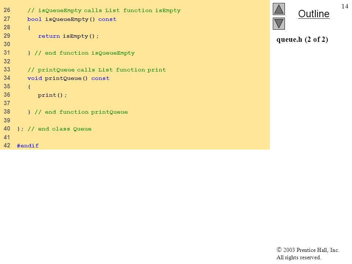Viewport: 352px width, 264px height.
Task: Select '// end function printQueue' comment
Action: tap(81, 112)
